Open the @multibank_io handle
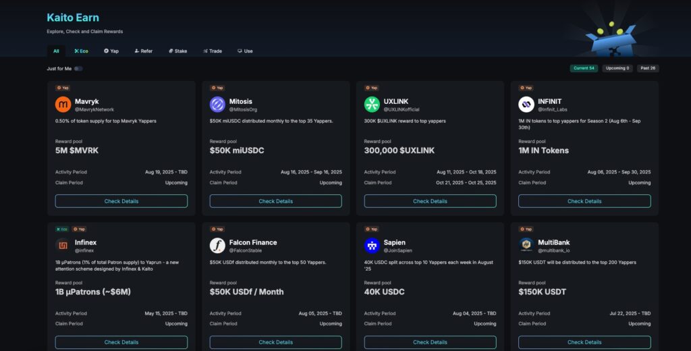The width and height of the screenshot is (691, 351). click(554, 250)
